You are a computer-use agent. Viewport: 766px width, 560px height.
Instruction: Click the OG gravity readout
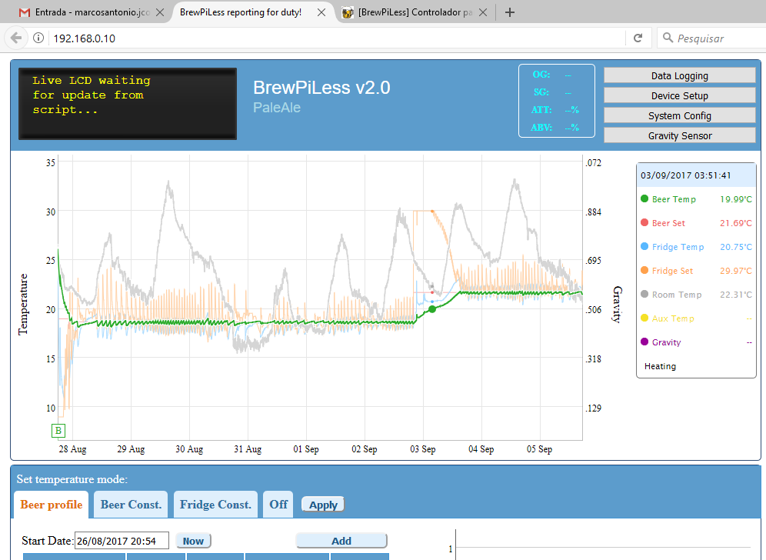[552, 75]
